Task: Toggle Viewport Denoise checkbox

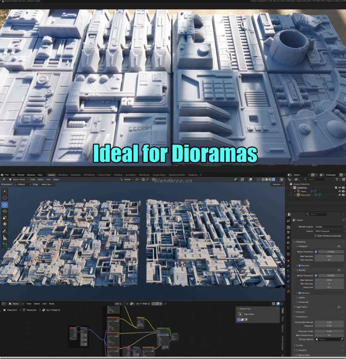Action: pos(300,266)
